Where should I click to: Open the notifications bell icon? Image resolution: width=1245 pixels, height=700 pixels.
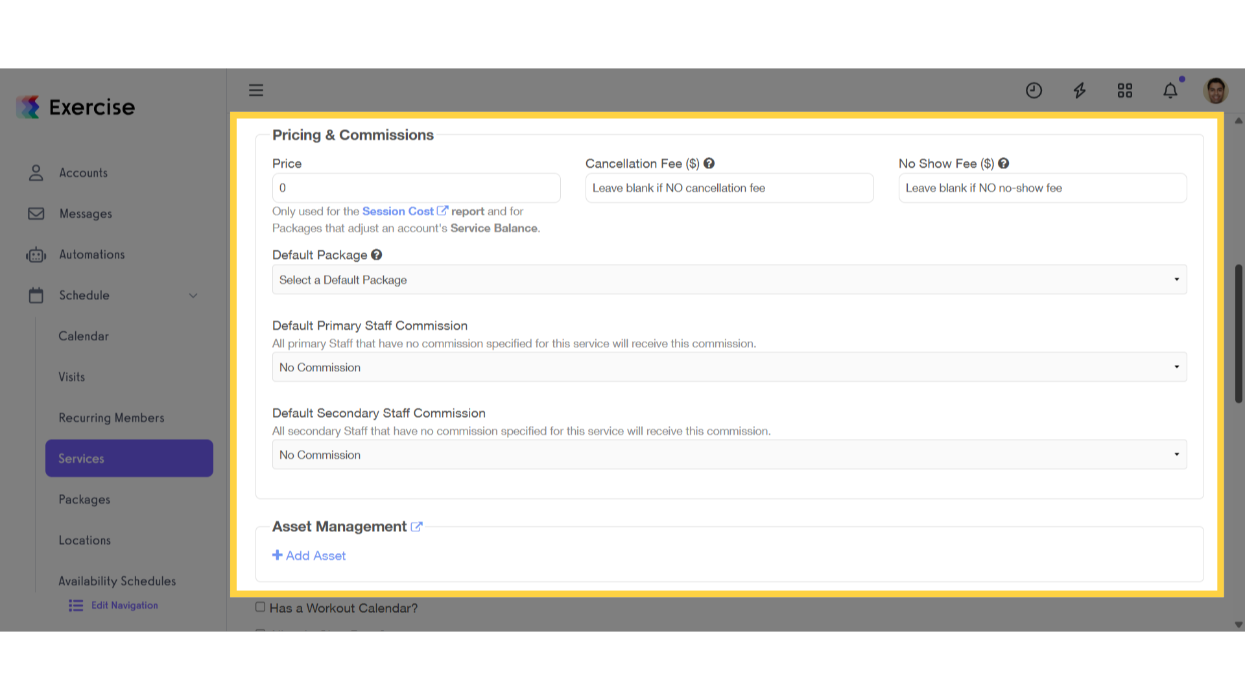click(1170, 90)
